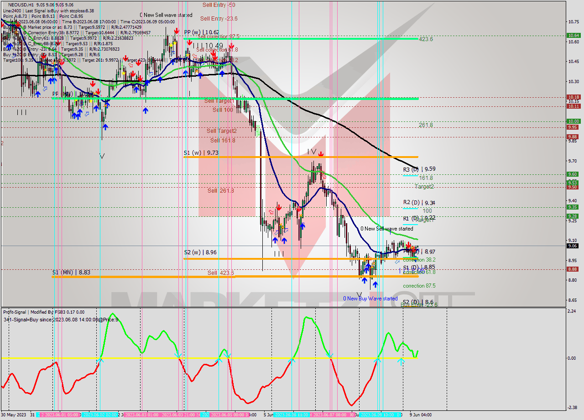Image resolution: width=584 pixels, height=420 pixels.
Task: Click the 'Sell 423.6' label
Action: [x=220, y=273]
